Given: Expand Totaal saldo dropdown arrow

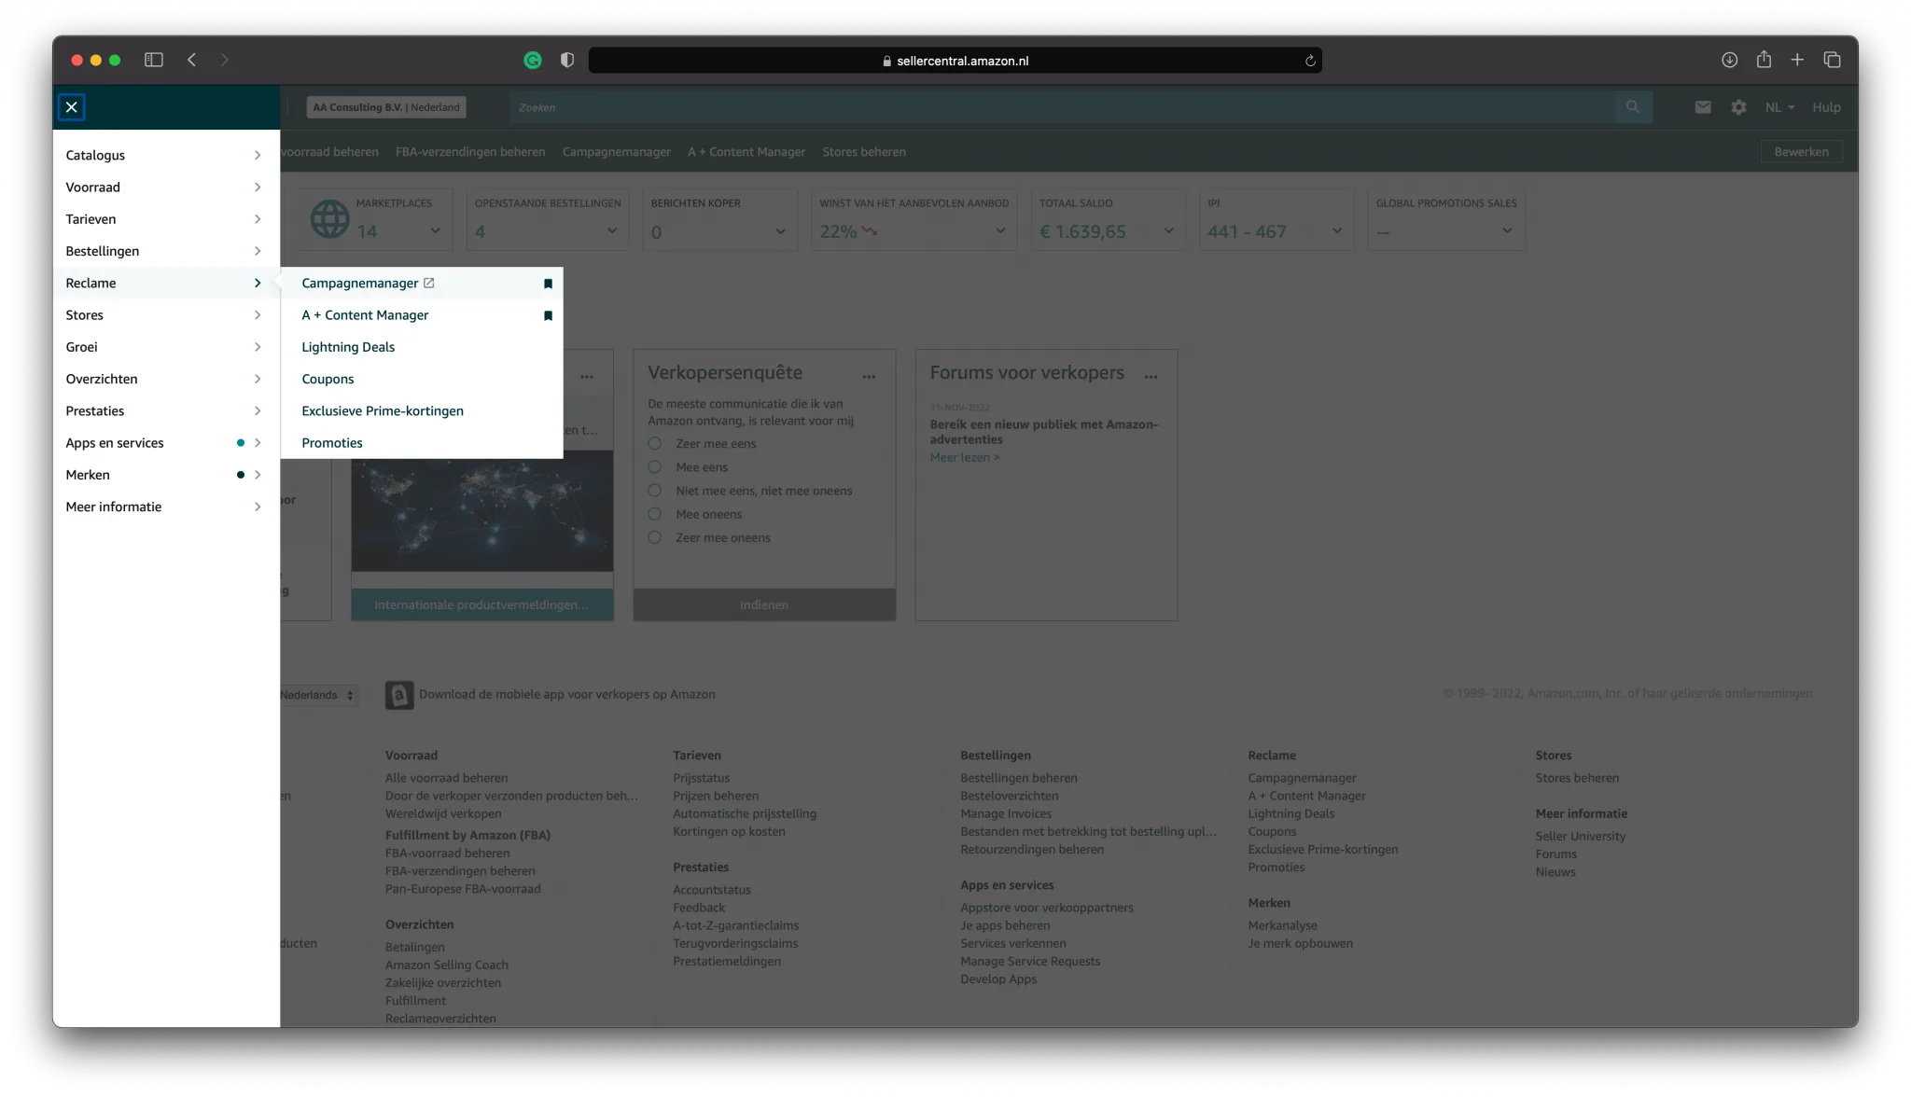Looking at the screenshot, I should pos(1168,230).
